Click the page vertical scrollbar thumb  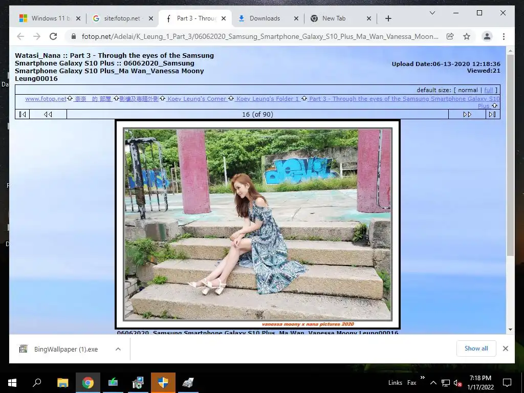[510, 156]
